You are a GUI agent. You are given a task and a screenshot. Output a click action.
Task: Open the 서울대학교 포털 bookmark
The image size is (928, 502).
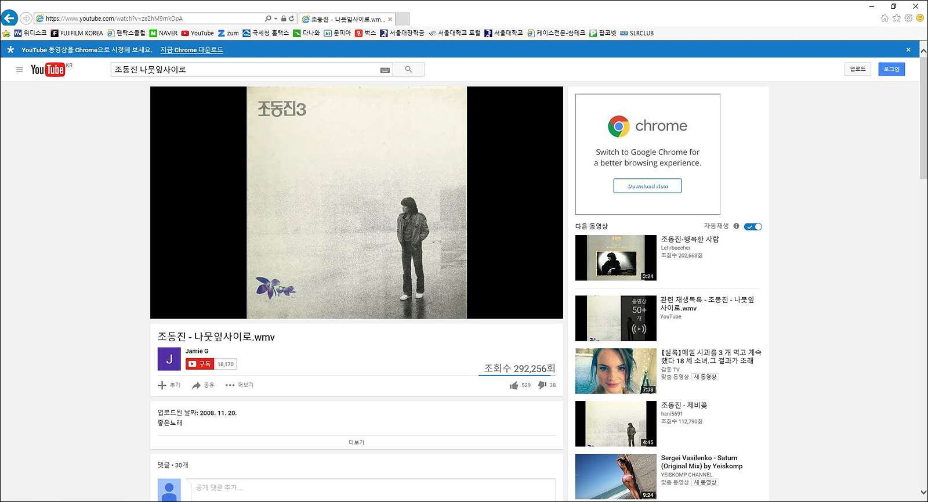454,33
